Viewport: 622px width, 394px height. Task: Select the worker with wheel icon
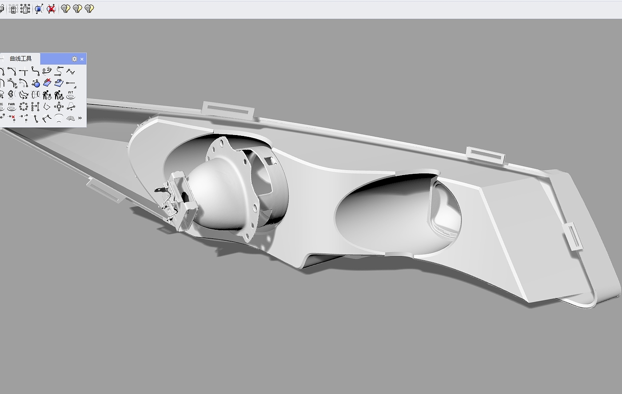47,95
